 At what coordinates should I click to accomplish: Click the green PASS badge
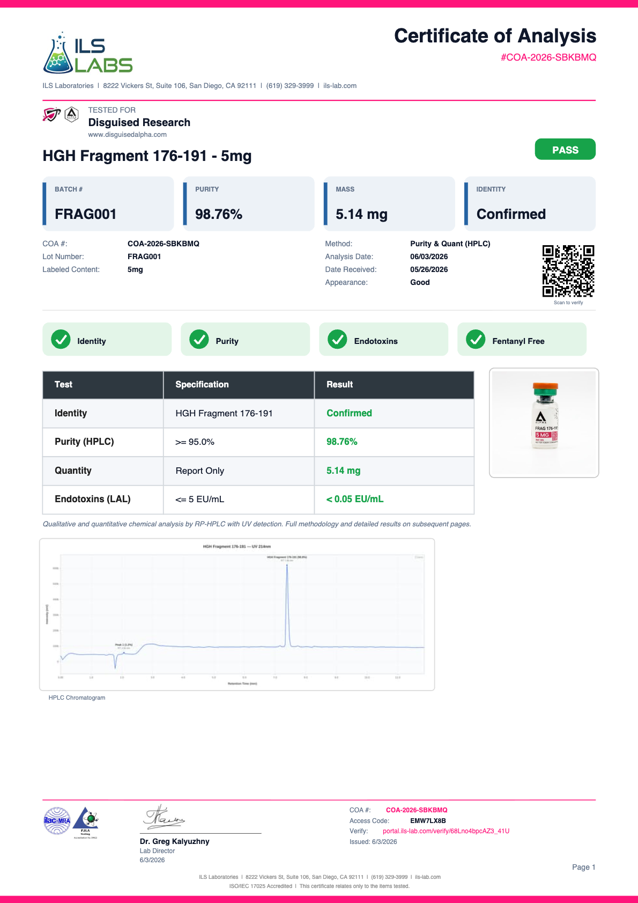tap(565, 149)
